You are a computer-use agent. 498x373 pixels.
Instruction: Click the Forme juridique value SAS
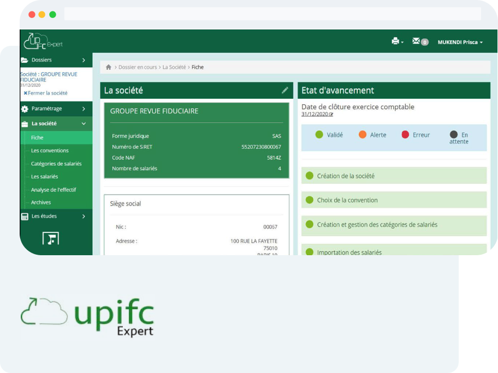point(276,136)
